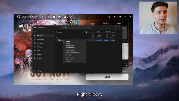Open the repair wrench icon in the launcher

(x=114, y=17)
